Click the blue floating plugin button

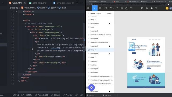coord(91,87)
